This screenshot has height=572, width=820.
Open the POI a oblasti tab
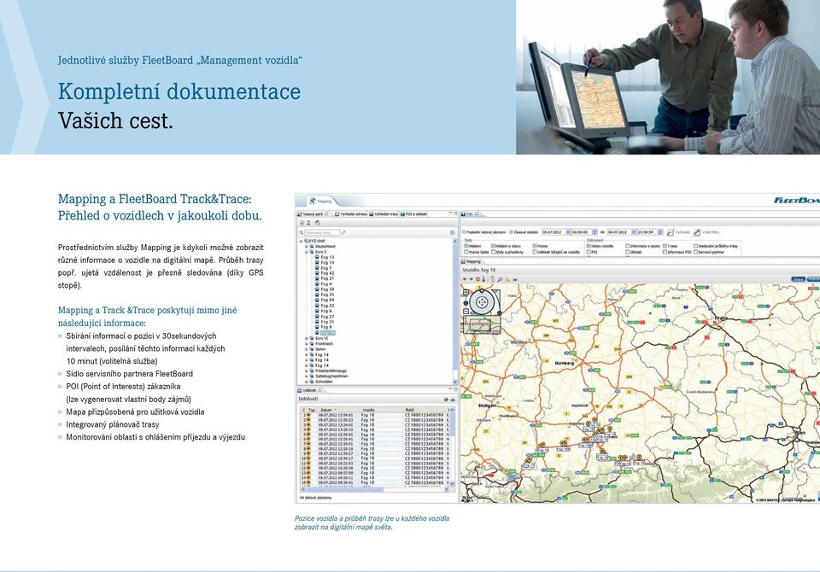[x=413, y=213]
